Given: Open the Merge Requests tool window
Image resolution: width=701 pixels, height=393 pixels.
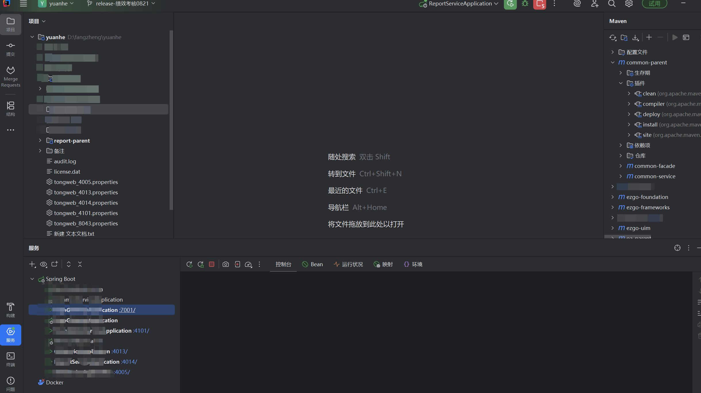Looking at the screenshot, I should click(11, 77).
